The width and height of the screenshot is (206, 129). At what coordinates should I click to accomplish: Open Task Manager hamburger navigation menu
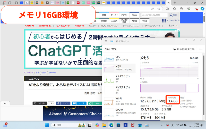(106, 41)
